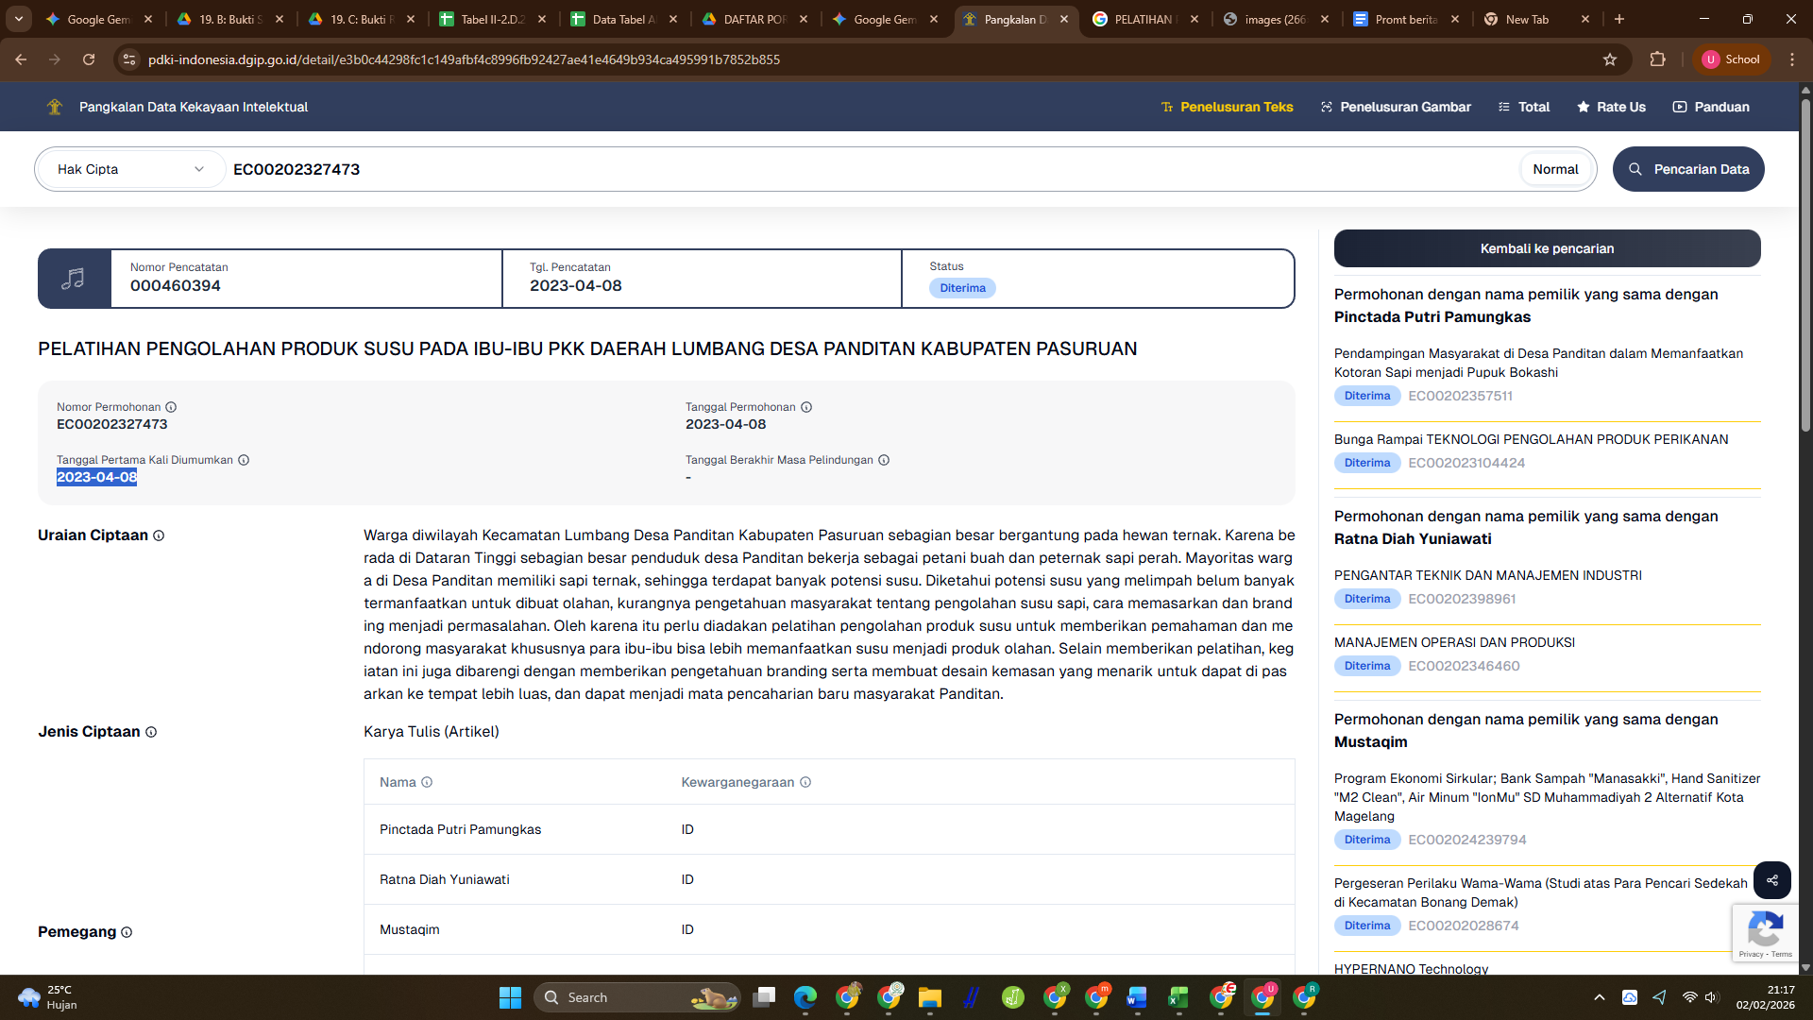Open the browser Extensions puzzle icon
The height and width of the screenshot is (1020, 1813).
(x=1657, y=59)
